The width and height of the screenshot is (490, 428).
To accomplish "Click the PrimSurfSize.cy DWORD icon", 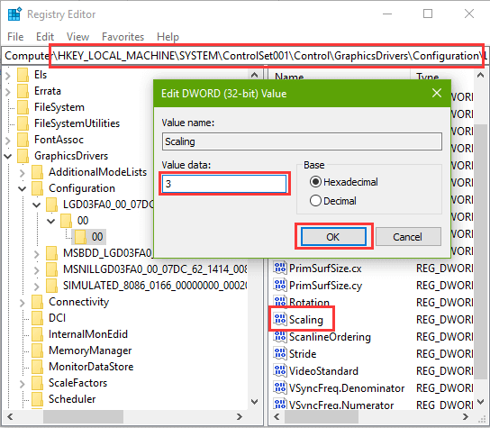I will [x=280, y=285].
